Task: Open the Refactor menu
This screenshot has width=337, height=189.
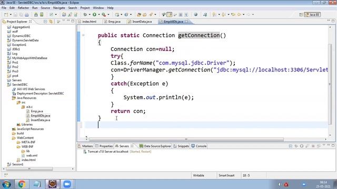Action: 23,8
